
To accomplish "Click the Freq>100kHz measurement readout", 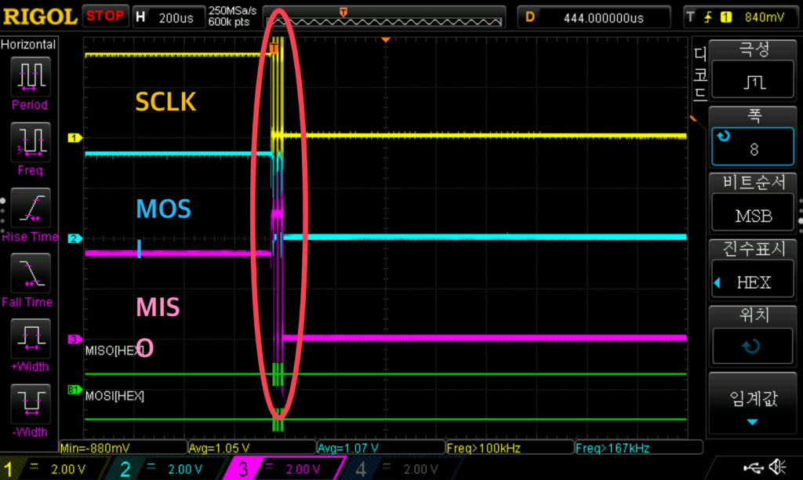I will pyautogui.click(x=510, y=448).
